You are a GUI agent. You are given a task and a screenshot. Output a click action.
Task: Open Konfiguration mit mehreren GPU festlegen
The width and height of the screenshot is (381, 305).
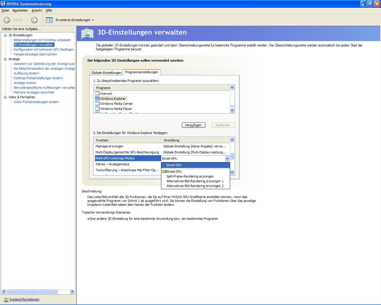click(x=44, y=49)
